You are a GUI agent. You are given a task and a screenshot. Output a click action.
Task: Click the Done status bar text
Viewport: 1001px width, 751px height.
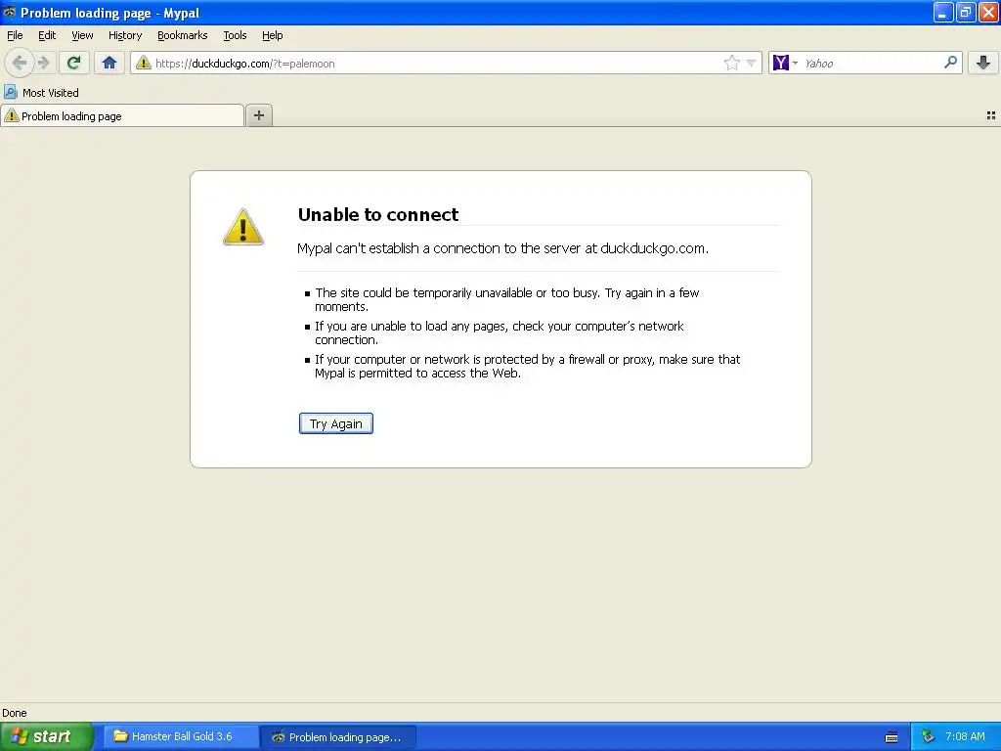coord(15,713)
